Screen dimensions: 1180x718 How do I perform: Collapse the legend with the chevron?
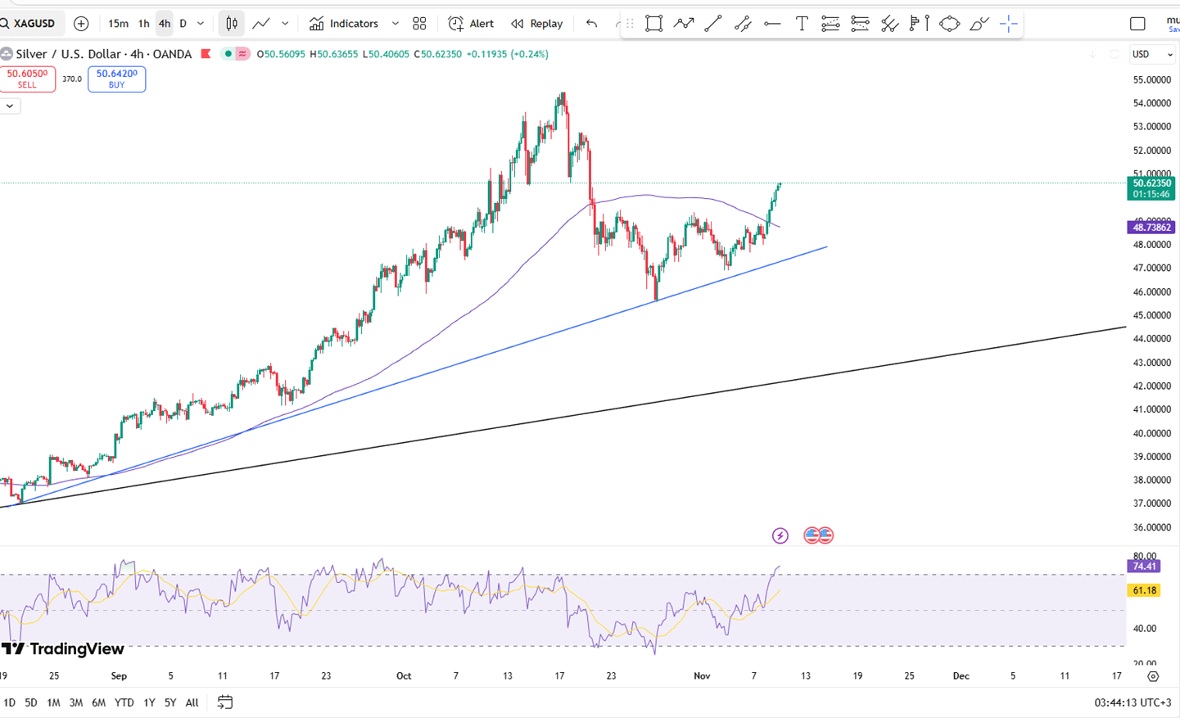(x=10, y=106)
